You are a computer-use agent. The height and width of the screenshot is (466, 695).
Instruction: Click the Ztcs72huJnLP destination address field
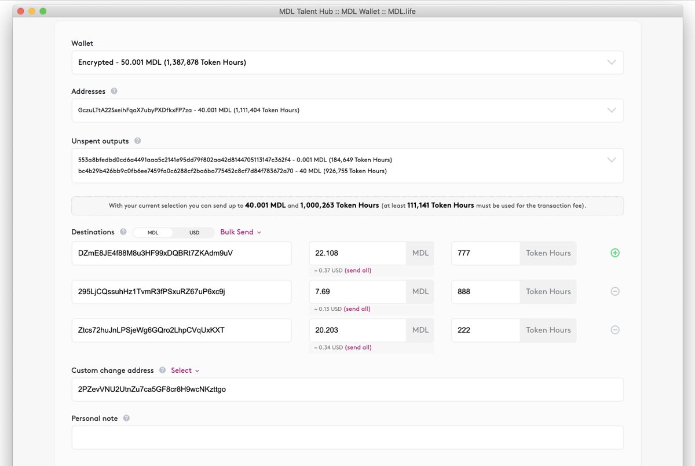181,330
